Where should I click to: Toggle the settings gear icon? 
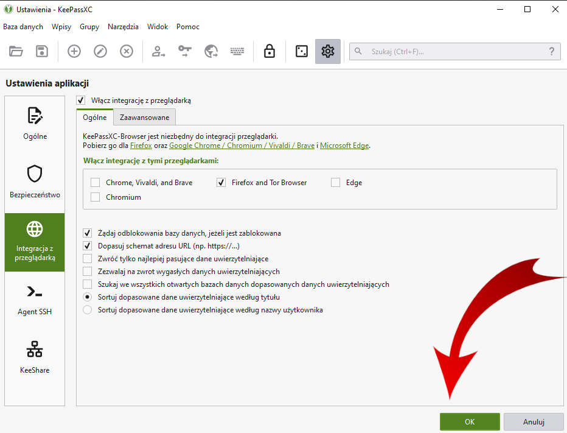tap(328, 51)
